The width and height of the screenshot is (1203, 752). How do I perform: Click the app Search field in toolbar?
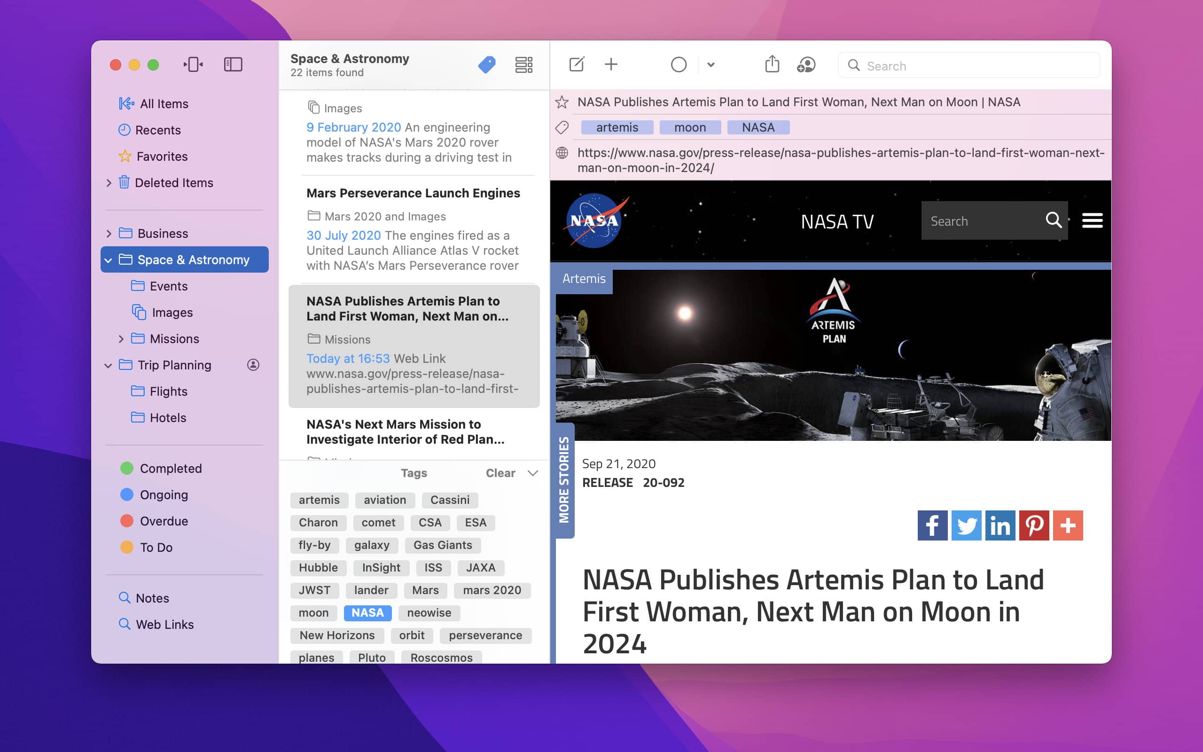coord(969,66)
